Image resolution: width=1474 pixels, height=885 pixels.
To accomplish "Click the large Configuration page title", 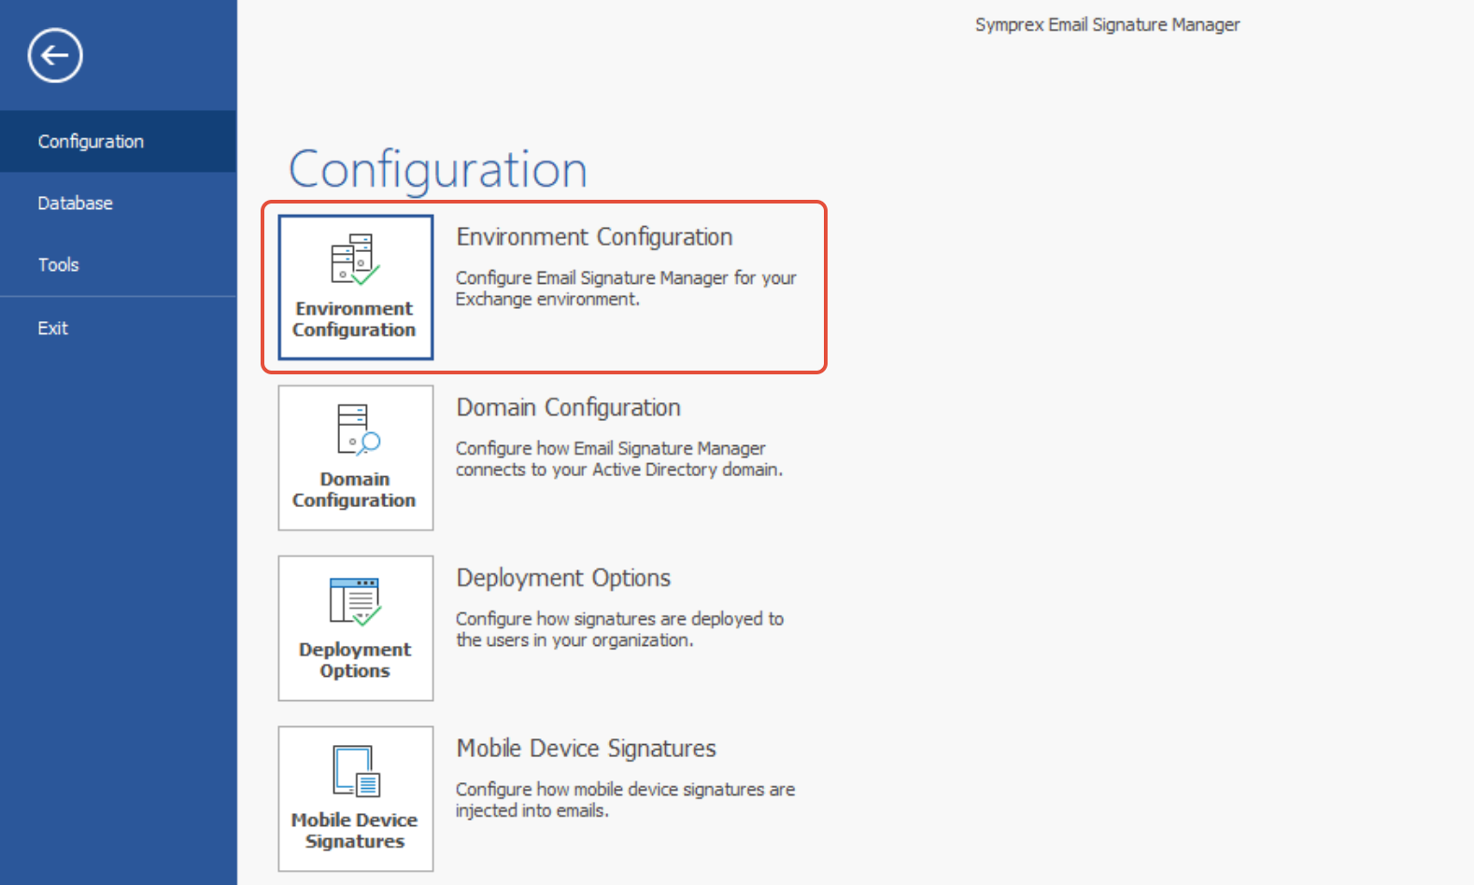I will tap(438, 170).
